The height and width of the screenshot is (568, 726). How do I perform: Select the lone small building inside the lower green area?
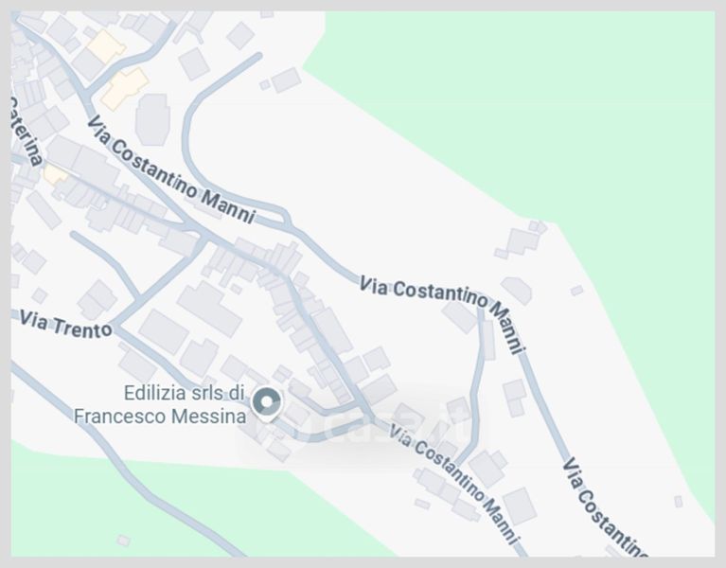(x=123, y=541)
